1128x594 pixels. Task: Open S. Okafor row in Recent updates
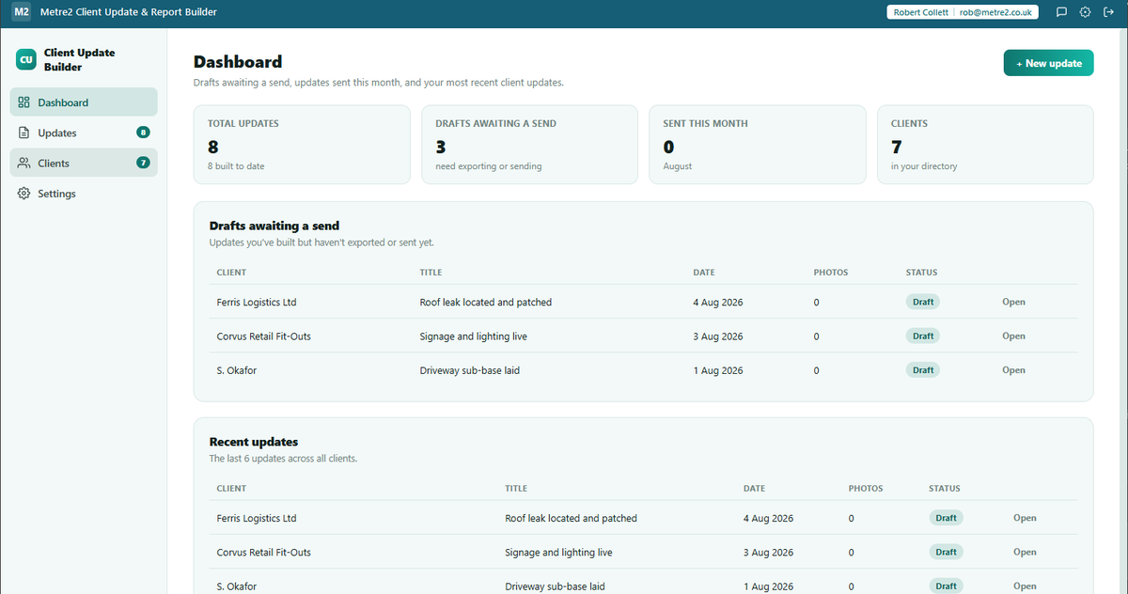pos(1025,586)
